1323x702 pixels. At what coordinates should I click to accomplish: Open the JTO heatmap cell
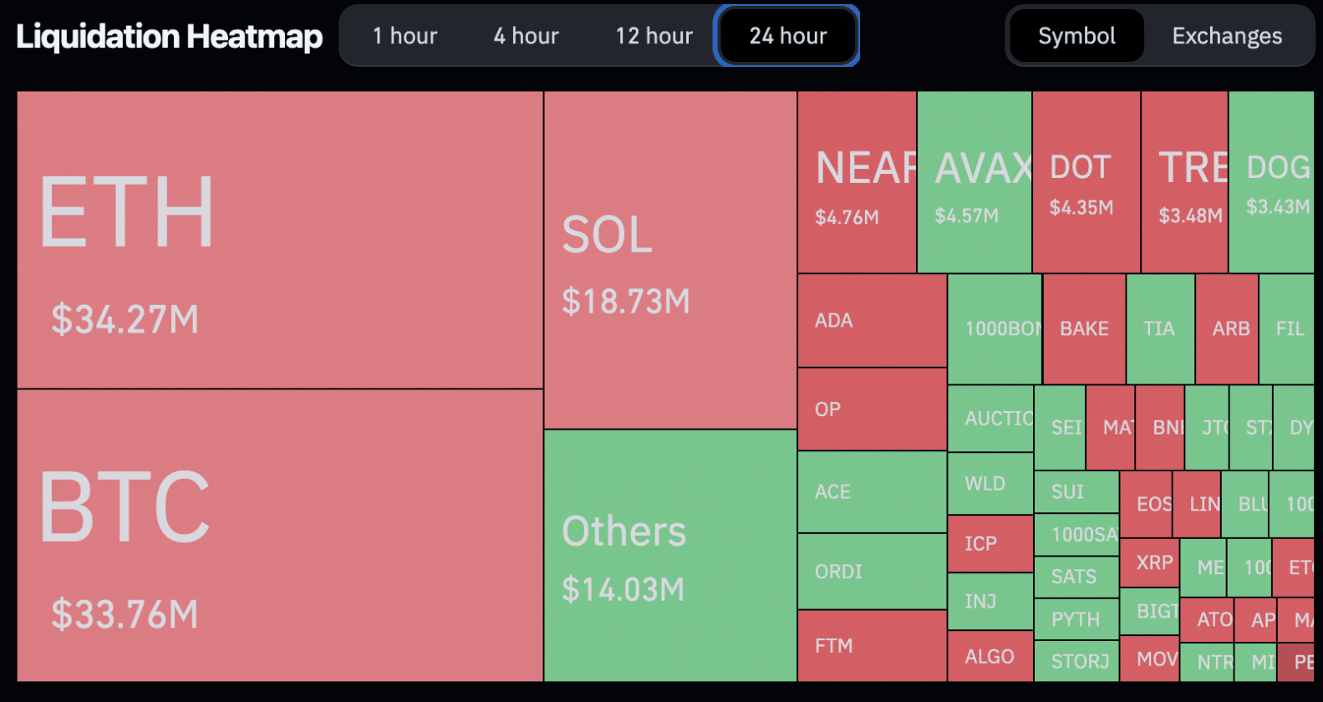[1207, 428]
